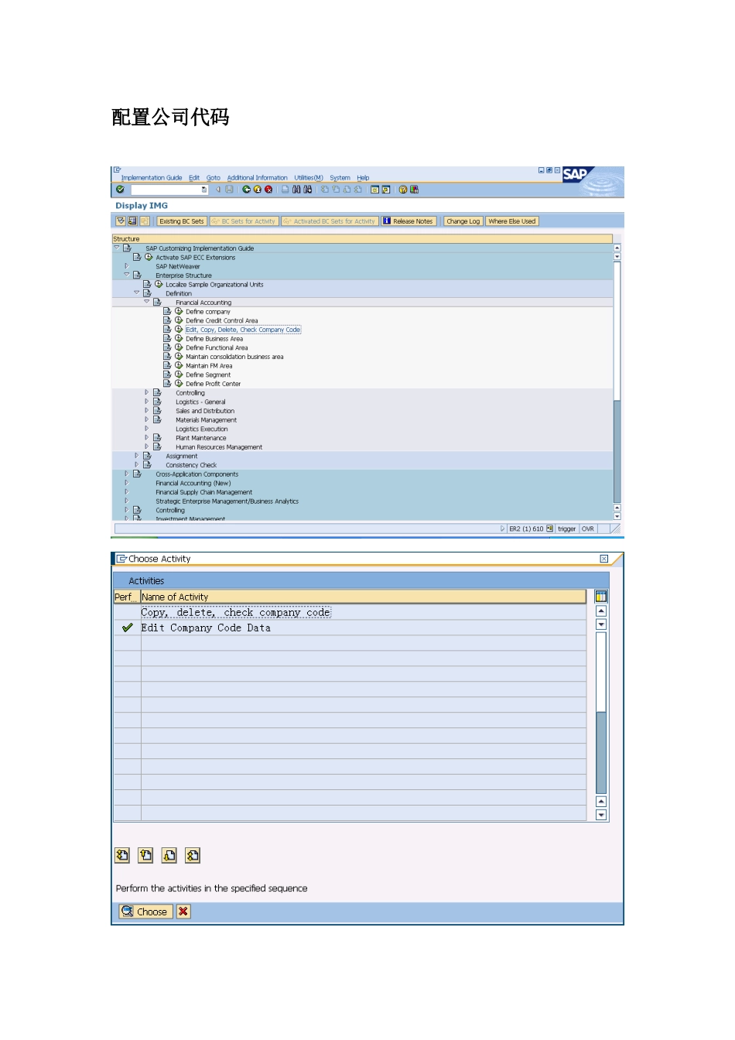Execute the Define company activity clock icon

[x=179, y=311]
